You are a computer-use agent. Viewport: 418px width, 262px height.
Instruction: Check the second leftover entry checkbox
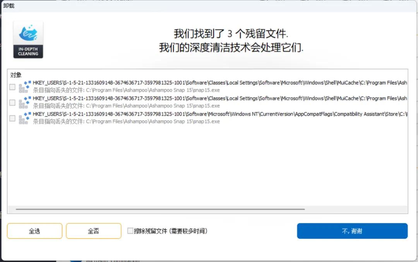(12, 102)
